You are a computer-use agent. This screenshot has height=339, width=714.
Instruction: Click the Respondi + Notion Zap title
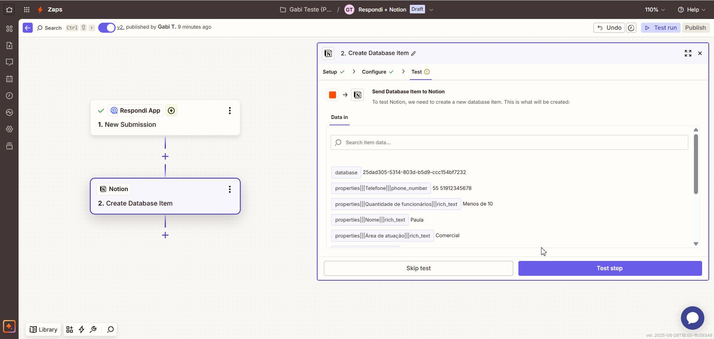pos(382,10)
